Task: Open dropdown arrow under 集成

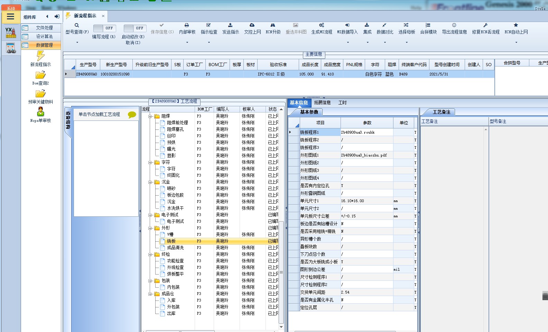Action: 367,43
